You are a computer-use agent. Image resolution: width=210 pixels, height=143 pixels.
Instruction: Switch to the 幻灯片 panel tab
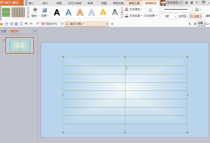click(x=14, y=31)
